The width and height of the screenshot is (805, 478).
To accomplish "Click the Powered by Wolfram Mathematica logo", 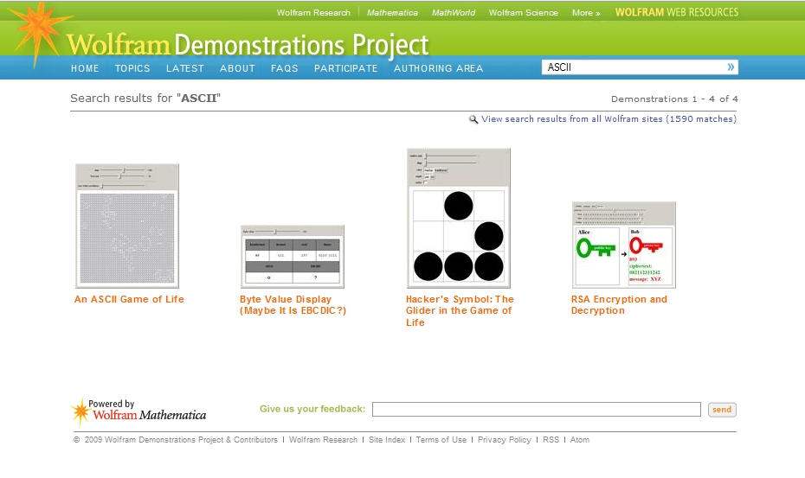I will (138, 411).
